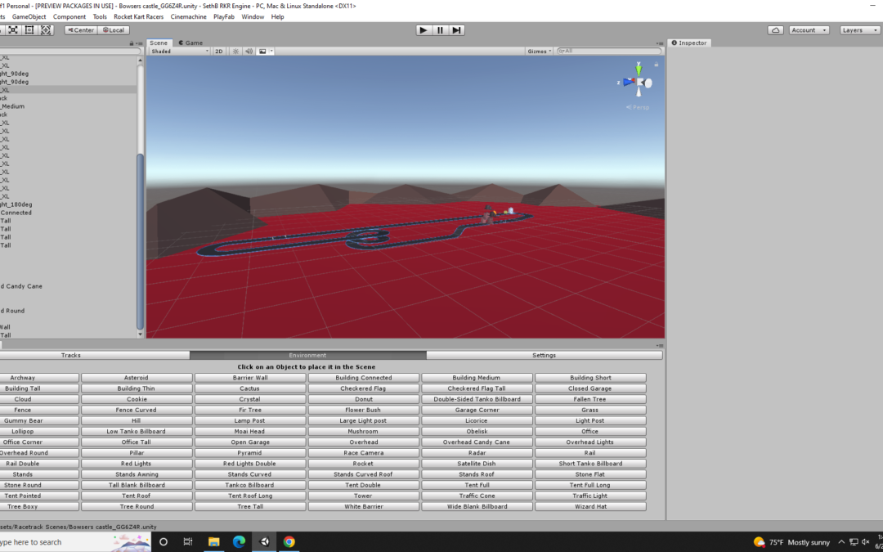This screenshot has width=883, height=552.
Task: Click the Wizard Hat button
Action: pyautogui.click(x=590, y=507)
